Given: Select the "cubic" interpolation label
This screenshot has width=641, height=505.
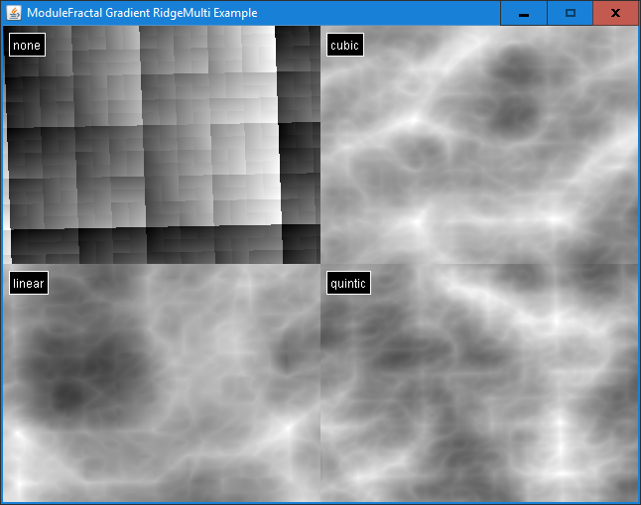Looking at the screenshot, I should click(344, 46).
